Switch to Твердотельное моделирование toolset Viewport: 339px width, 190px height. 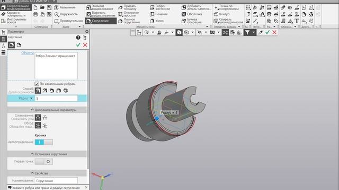pos(15,7)
